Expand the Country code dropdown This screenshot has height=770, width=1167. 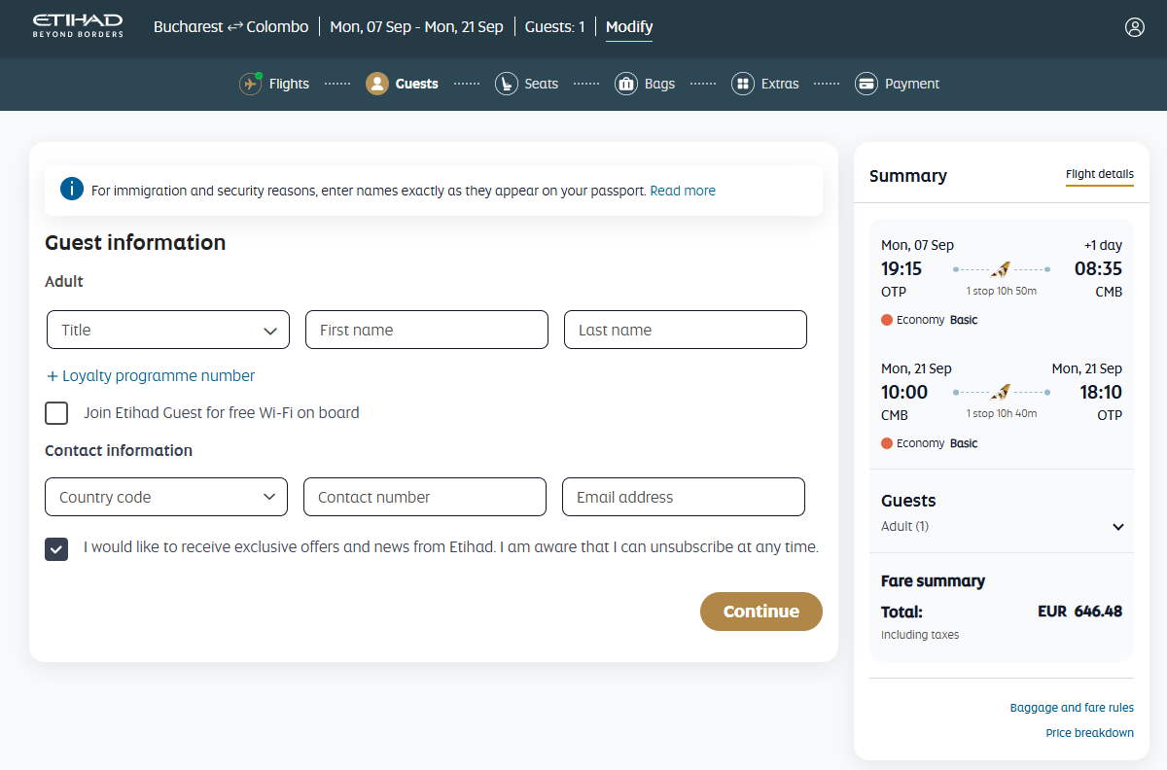point(166,497)
